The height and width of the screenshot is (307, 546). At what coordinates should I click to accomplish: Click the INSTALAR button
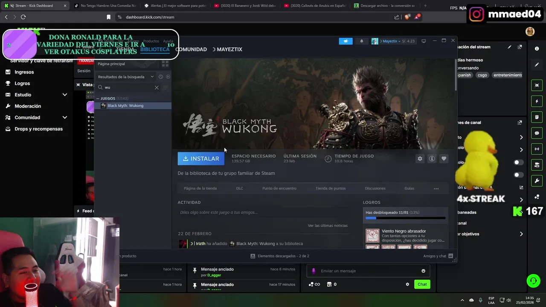(x=201, y=159)
